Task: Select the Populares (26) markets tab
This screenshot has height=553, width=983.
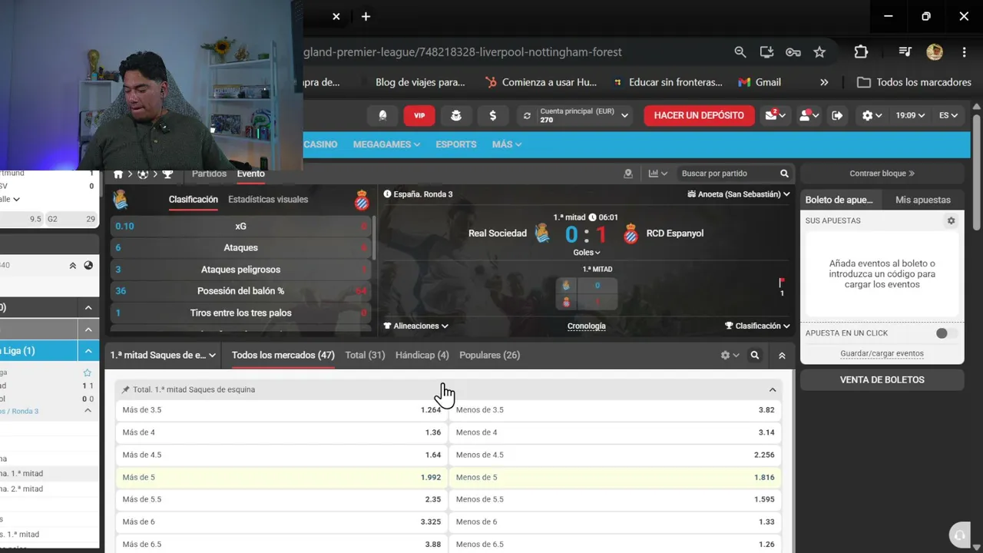Action: pos(489,356)
